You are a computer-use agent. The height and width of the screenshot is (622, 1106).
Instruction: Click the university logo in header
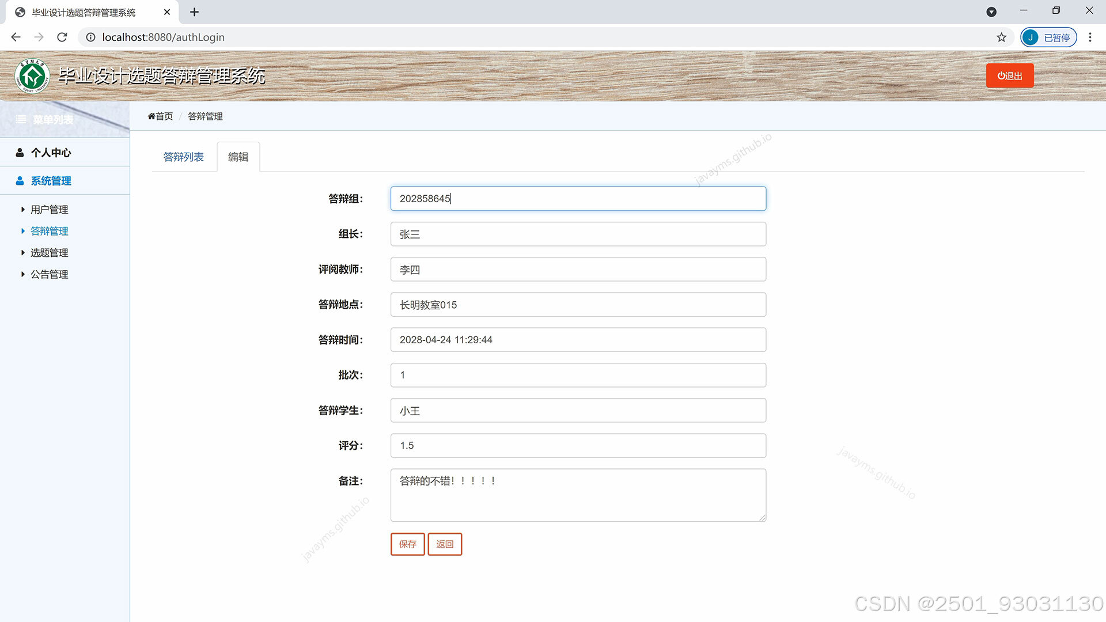[x=32, y=75]
